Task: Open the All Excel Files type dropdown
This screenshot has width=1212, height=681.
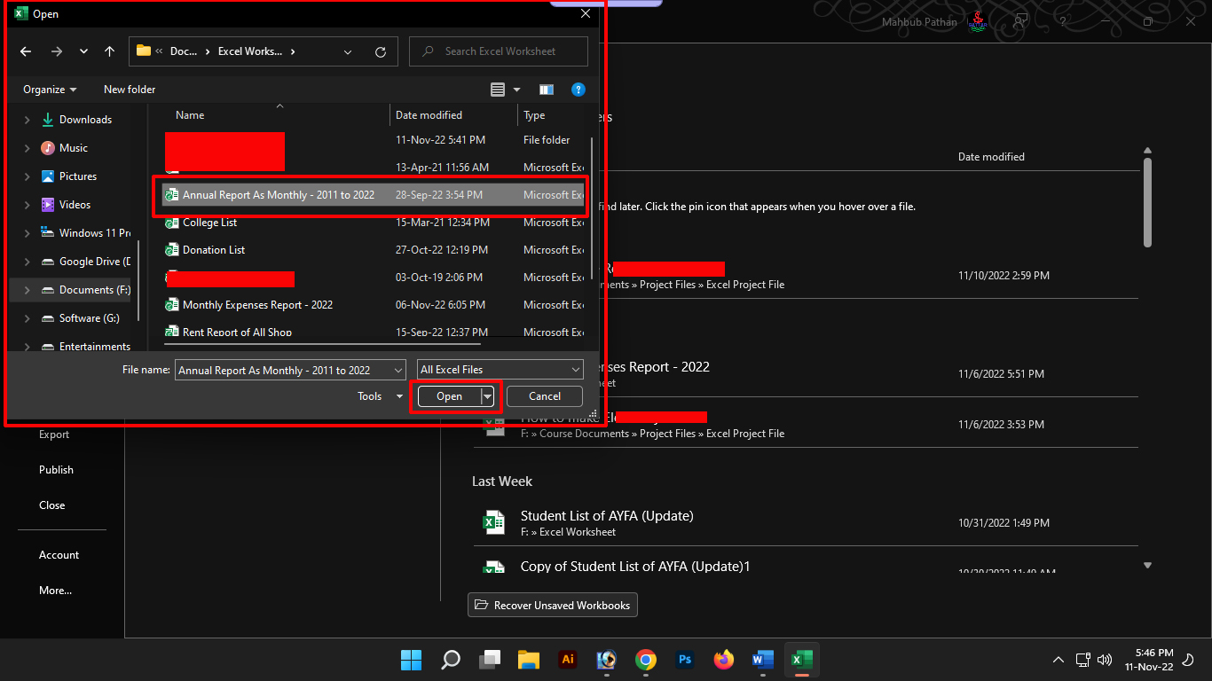Action: tap(500, 370)
